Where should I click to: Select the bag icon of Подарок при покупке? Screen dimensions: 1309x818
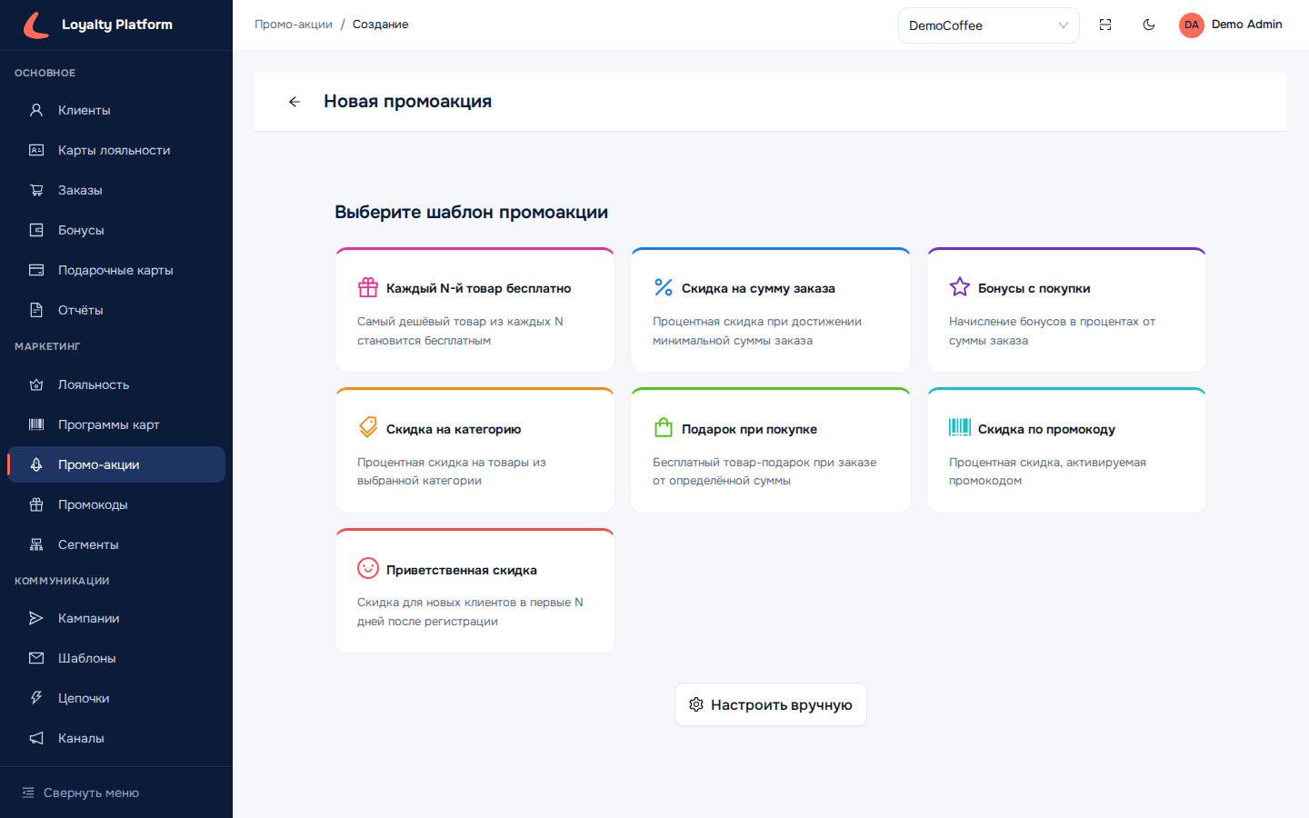click(664, 428)
